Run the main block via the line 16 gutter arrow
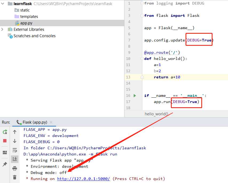Viewport: 228px width, 183px height. [135, 96]
